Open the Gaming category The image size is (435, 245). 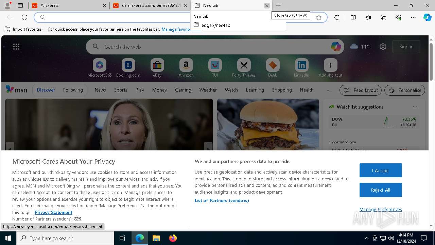pyautogui.click(x=183, y=90)
